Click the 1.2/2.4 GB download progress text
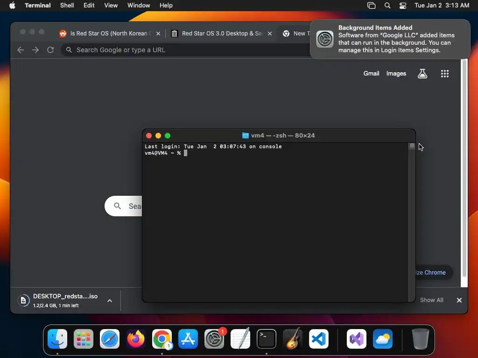 tap(56, 305)
